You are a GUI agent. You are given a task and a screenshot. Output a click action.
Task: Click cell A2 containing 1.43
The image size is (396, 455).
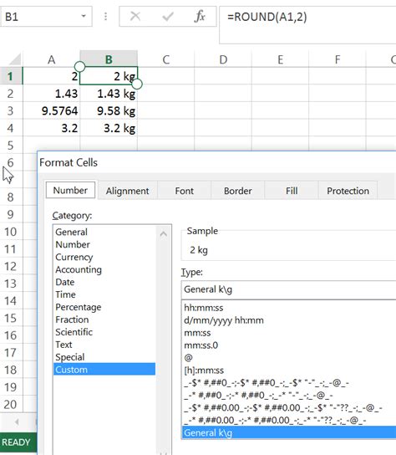[x=51, y=94]
